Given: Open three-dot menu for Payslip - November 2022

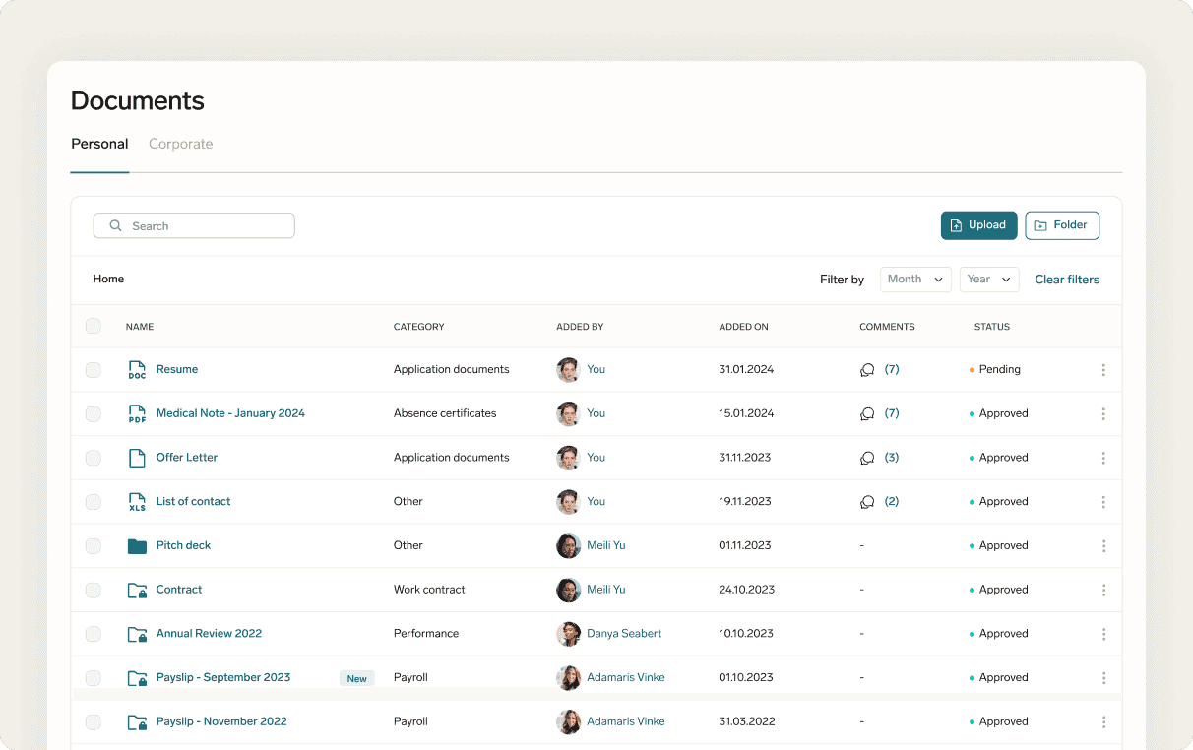Looking at the screenshot, I should (x=1103, y=722).
